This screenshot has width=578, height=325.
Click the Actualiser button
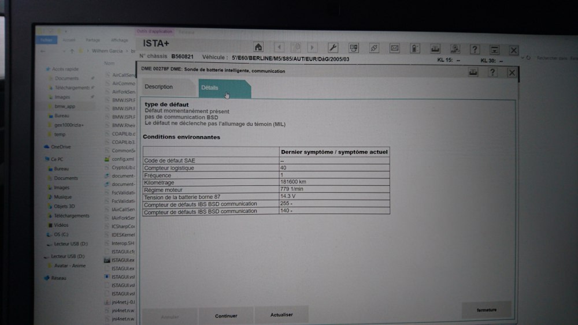[281, 315]
